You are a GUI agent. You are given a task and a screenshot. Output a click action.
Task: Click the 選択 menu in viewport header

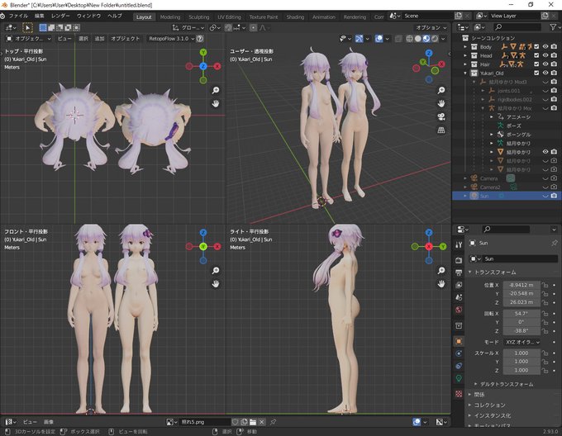click(83, 38)
